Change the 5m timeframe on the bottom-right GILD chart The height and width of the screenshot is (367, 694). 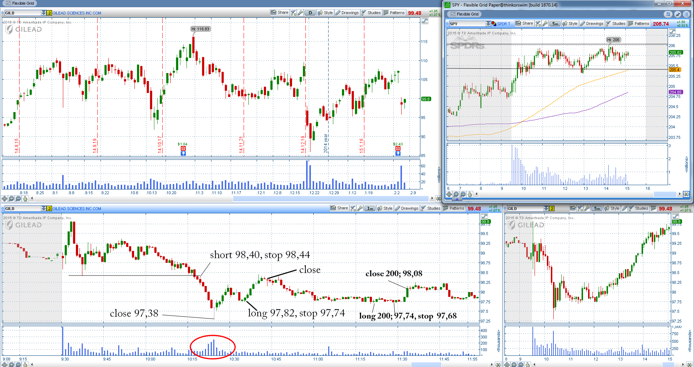[x=597, y=208]
